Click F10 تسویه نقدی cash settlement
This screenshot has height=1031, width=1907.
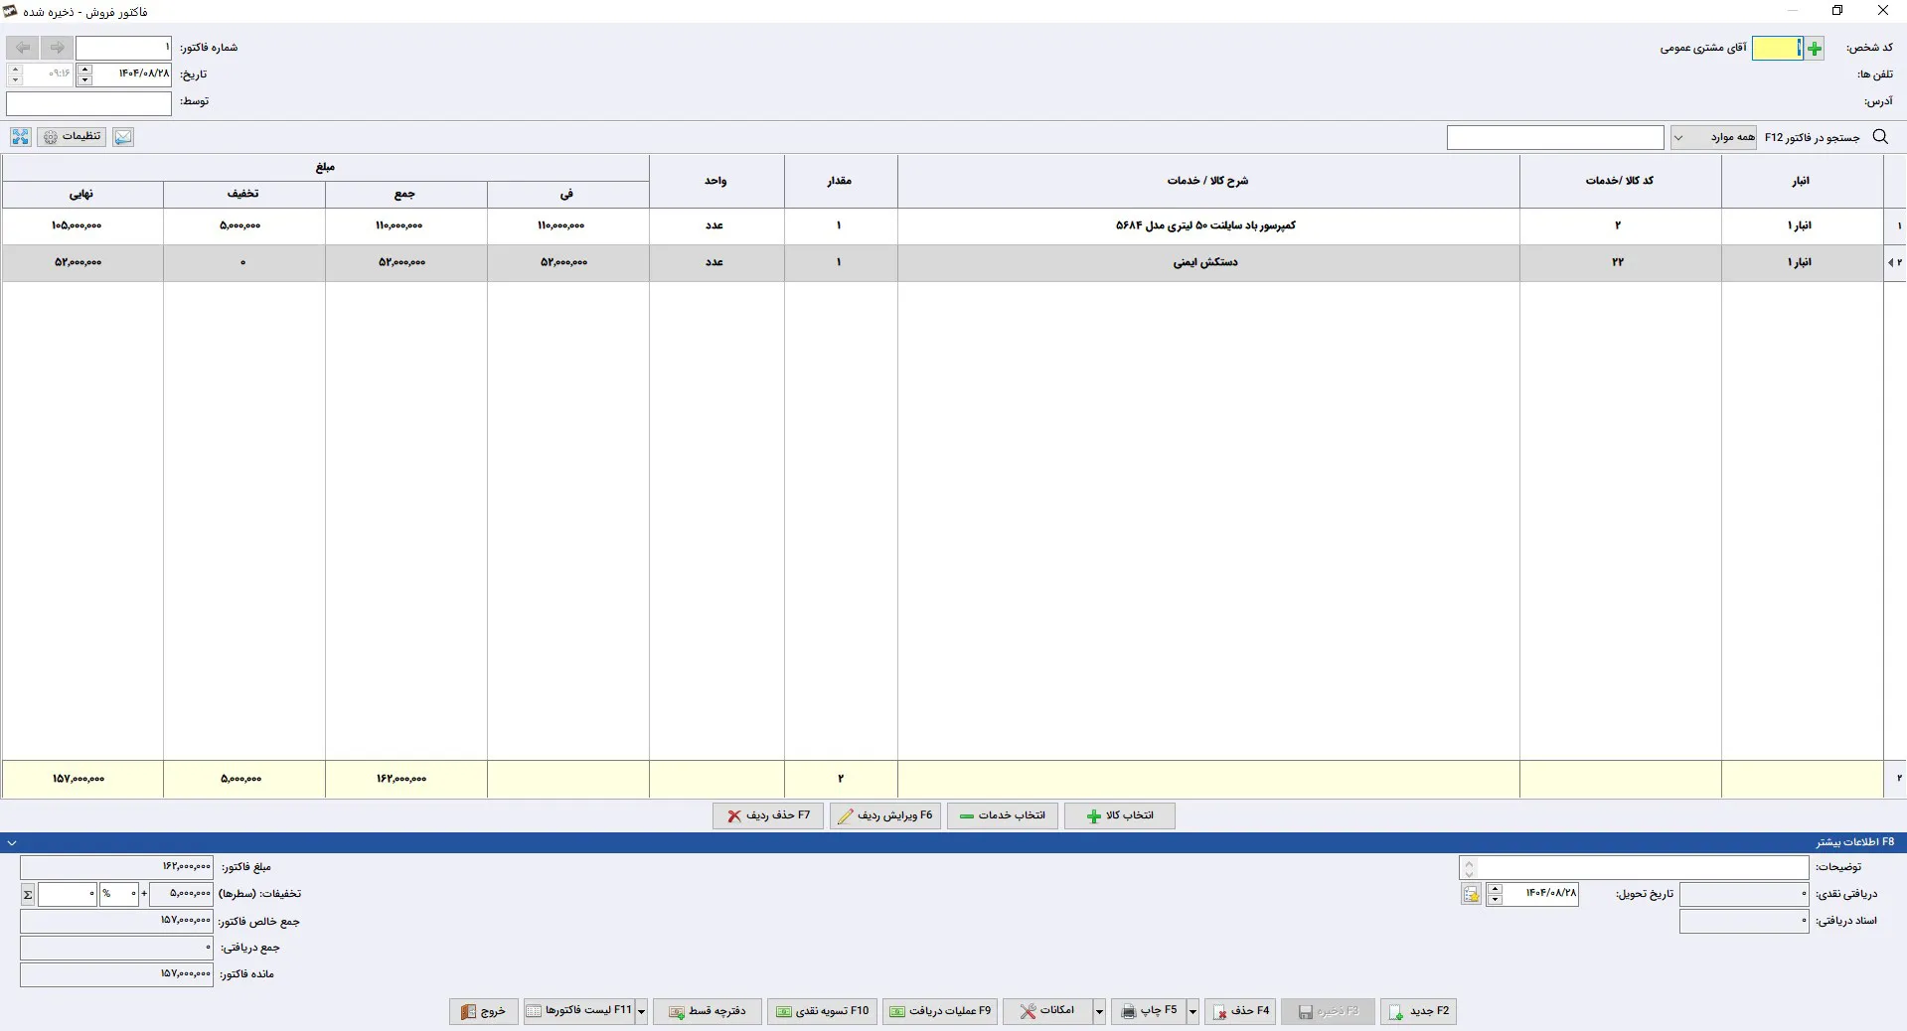823,1011
